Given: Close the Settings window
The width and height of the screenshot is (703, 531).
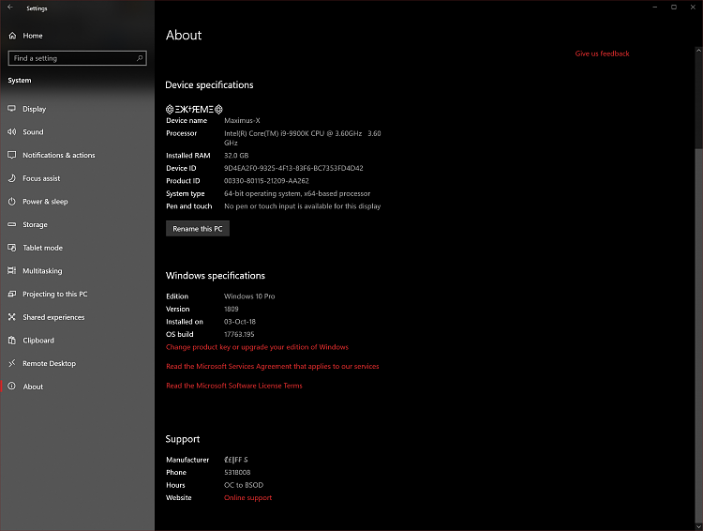Looking at the screenshot, I should click(693, 8).
